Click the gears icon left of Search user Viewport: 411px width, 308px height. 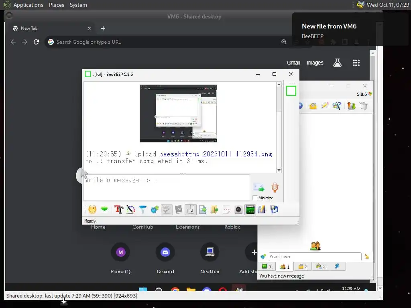click(x=263, y=257)
